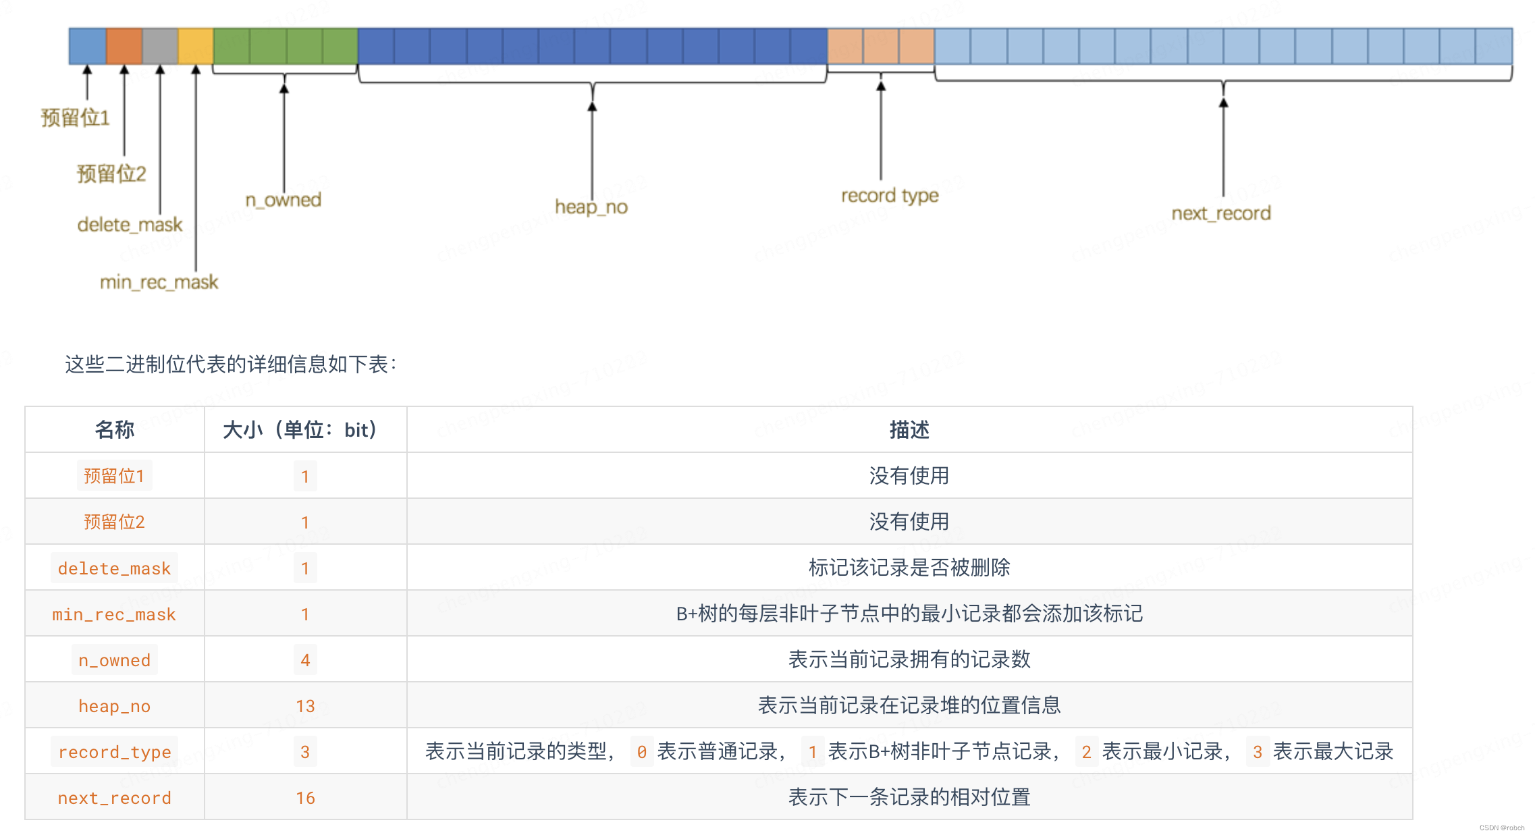Click the description '标记该记录是否被删除'
The height and width of the screenshot is (837, 1535).
tap(909, 568)
